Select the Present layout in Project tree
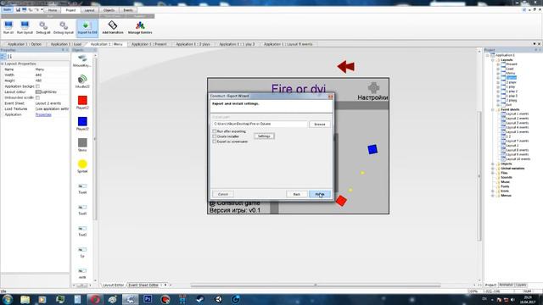The image size is (543, 305). 511,64
